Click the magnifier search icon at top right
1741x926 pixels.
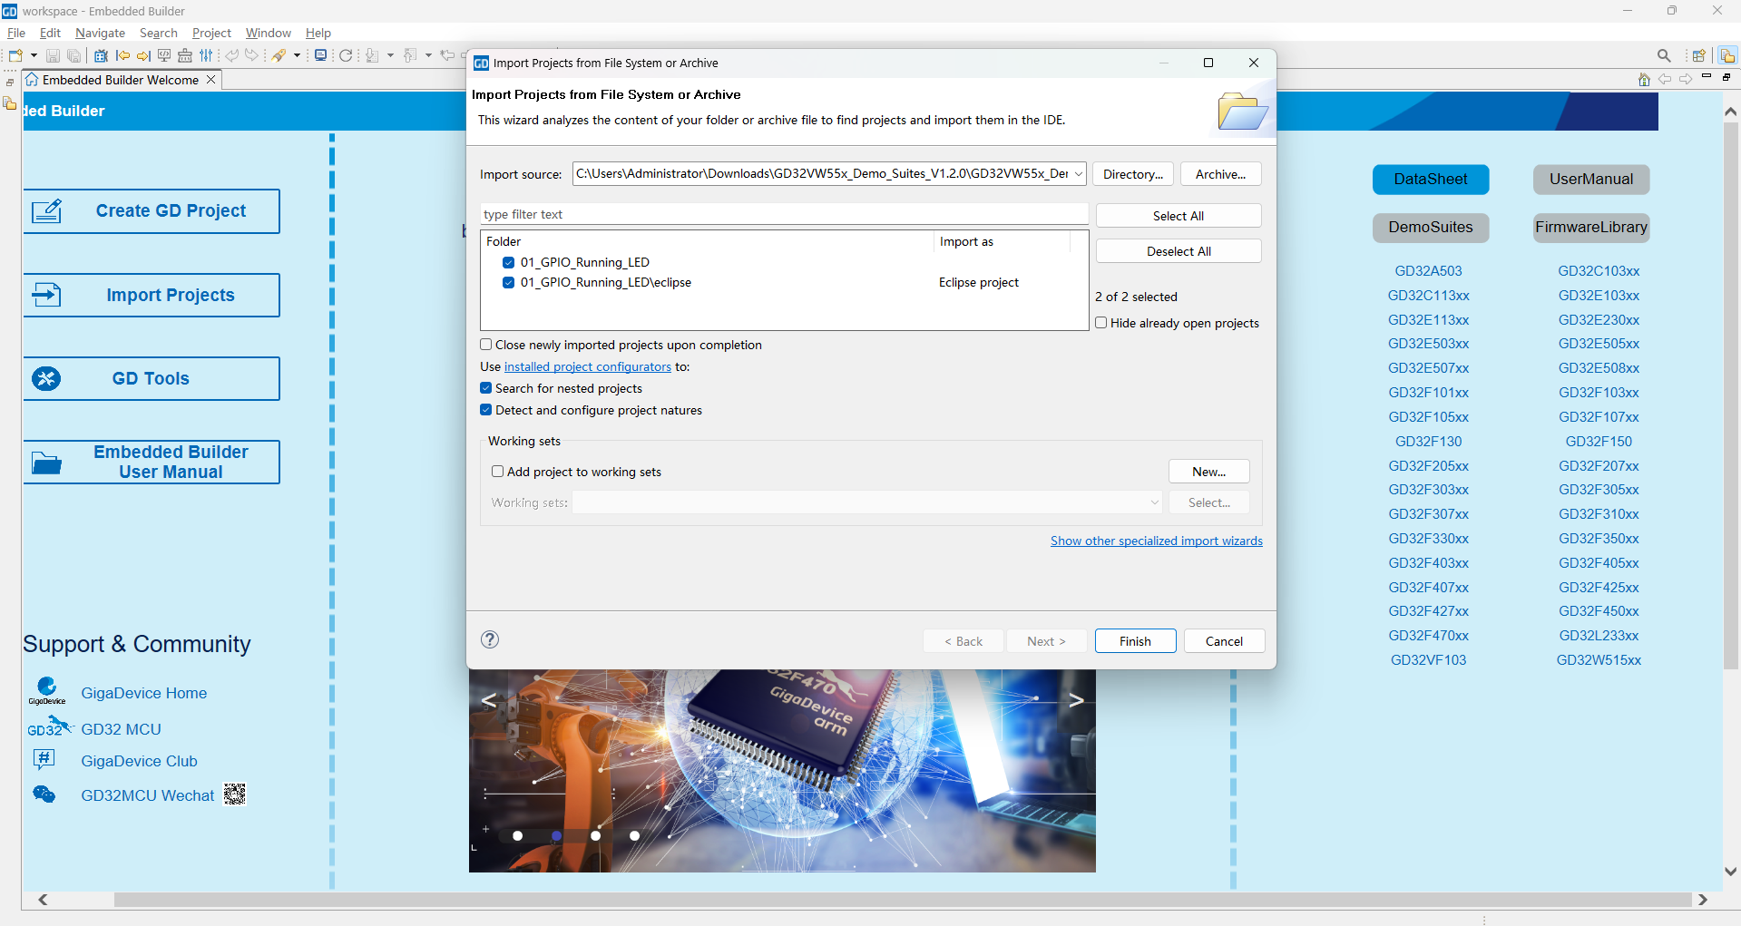pyautogui.click(x=1663, y=55)
